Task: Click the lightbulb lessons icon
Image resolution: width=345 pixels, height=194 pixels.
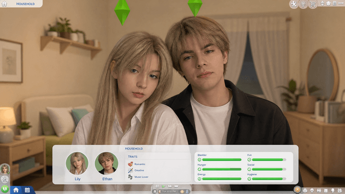Action: coord(303,4)
